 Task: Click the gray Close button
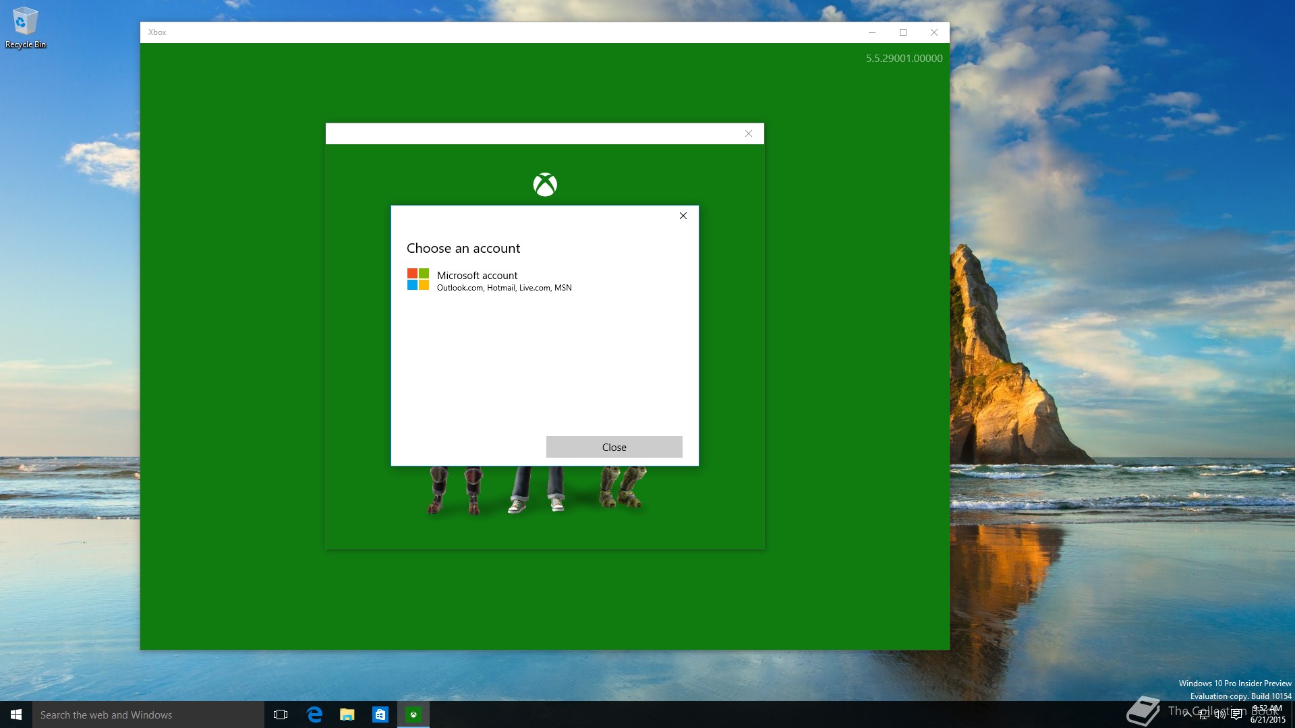tap(614, 447)
